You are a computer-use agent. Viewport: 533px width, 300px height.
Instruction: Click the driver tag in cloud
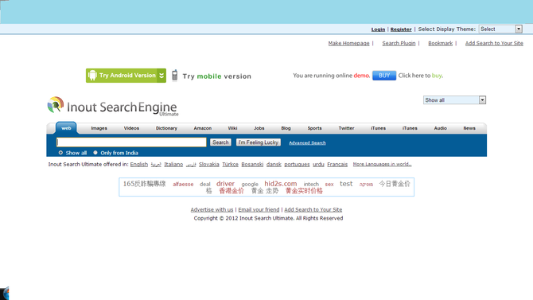tap(225, 184)
